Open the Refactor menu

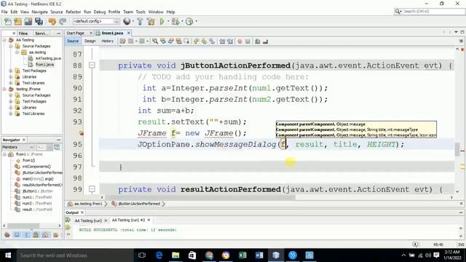(x=73, y=12)
